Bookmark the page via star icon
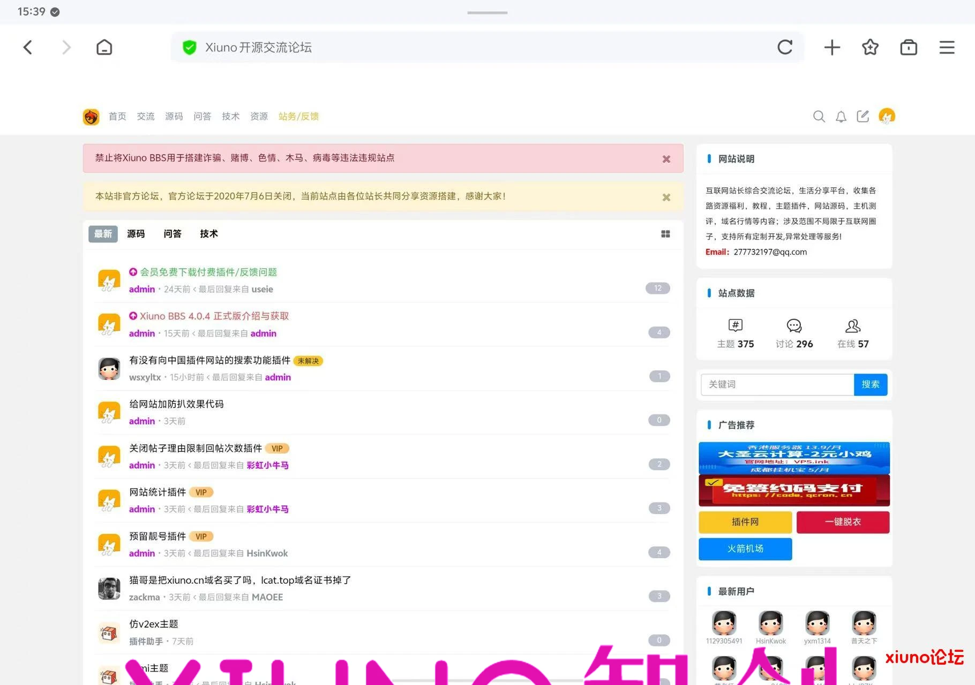Viewport: 975px width, 685px height. coord(870,47)
